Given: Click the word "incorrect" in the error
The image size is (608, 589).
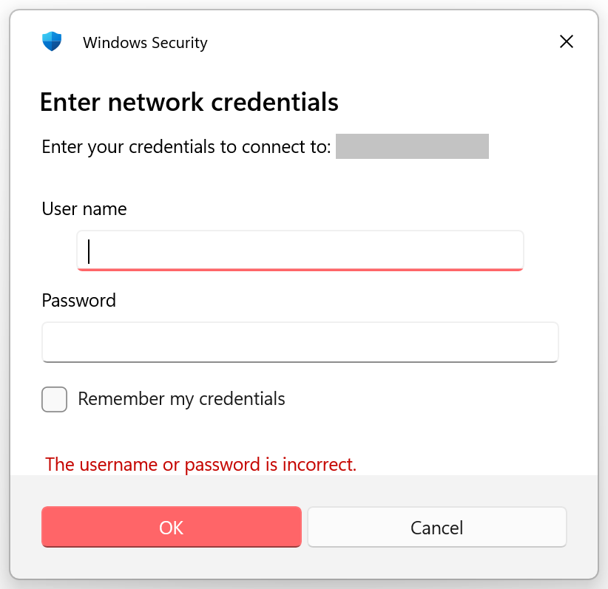Looking at the screenshot, I should (x=318, y=465).
